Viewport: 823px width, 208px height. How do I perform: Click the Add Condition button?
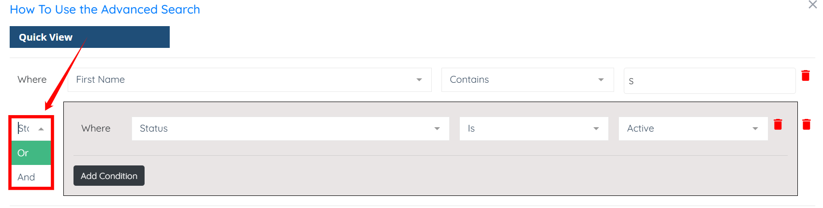pyautogui.click(x=109, y=176)
